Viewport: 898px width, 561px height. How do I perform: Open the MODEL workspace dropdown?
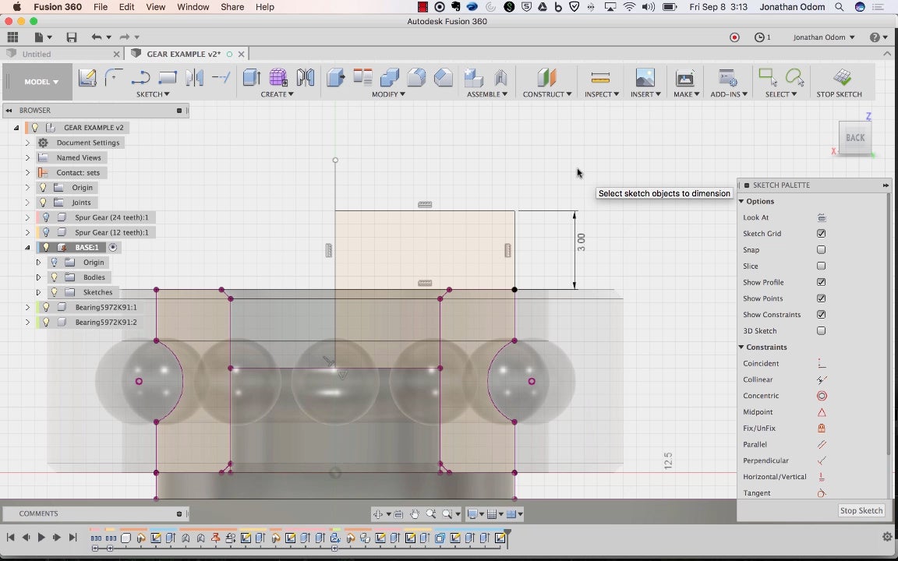[41, 82]
